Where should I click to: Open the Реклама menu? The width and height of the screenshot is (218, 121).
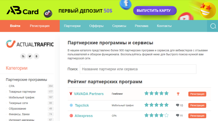pos(142,26)
